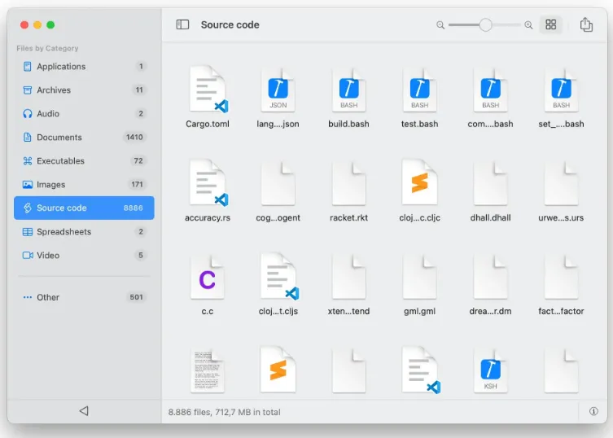Viewport: 613px width, 438px height.
Task: Click the zoom out magnifier icon
Action: (x=440, y=25)
